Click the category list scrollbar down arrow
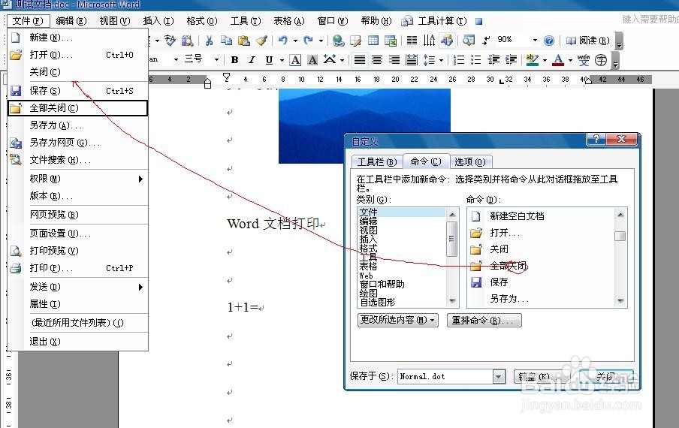The height and width of the screenshot is (428, 679). pos(452,301)
